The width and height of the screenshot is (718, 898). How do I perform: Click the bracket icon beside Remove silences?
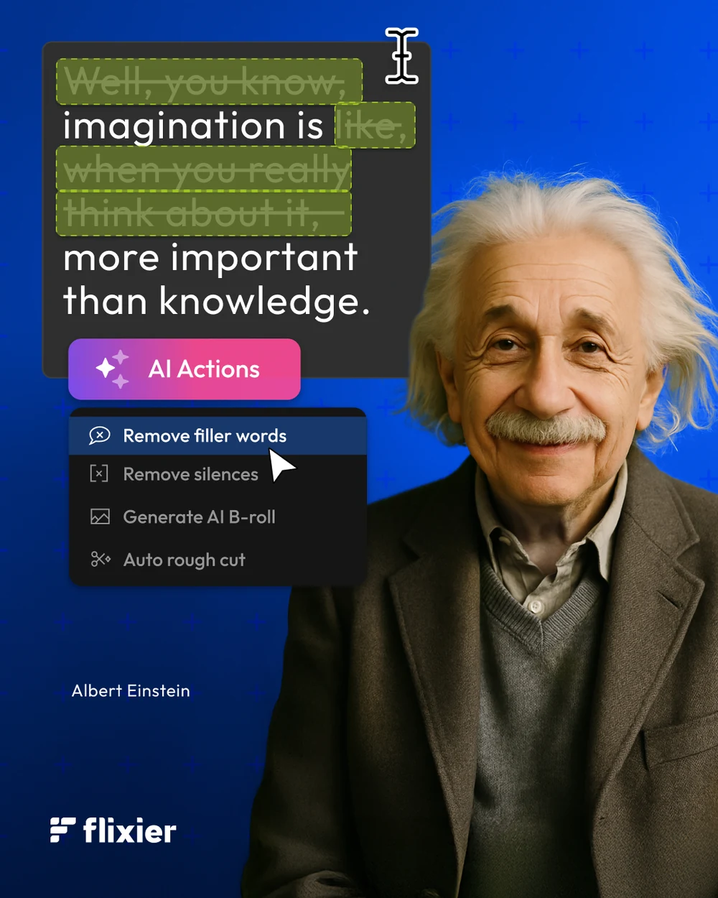(99, 473)
